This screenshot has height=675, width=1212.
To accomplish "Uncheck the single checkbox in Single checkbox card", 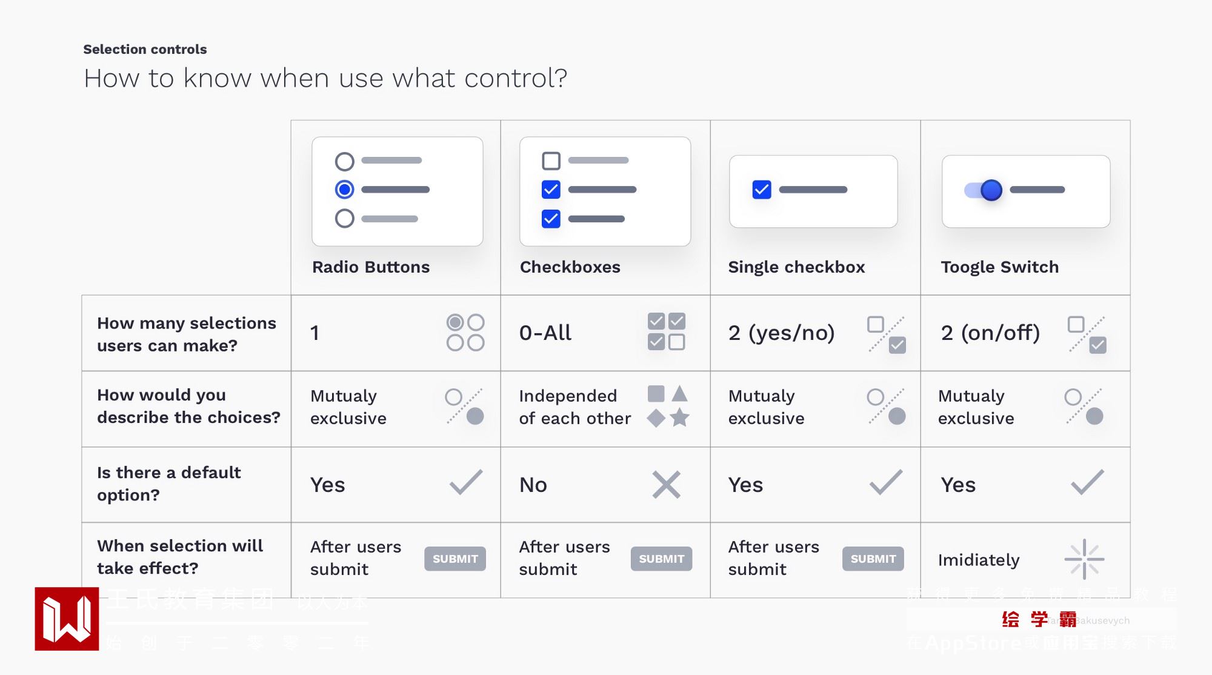I will pos(762,190).
